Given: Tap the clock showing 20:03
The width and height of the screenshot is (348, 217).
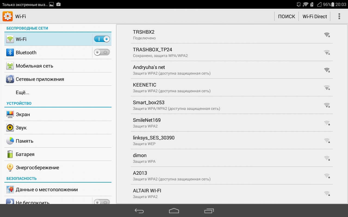Looking at the screenshot, I should pyautogui.click(x=341, y=4).
